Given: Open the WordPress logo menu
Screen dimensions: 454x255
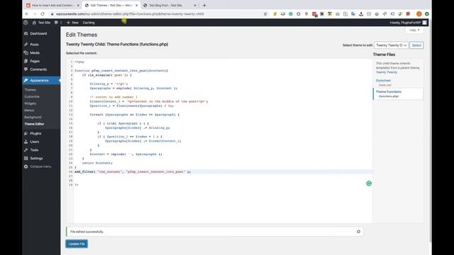Looking at the screenshot, I should click(26, 23).
